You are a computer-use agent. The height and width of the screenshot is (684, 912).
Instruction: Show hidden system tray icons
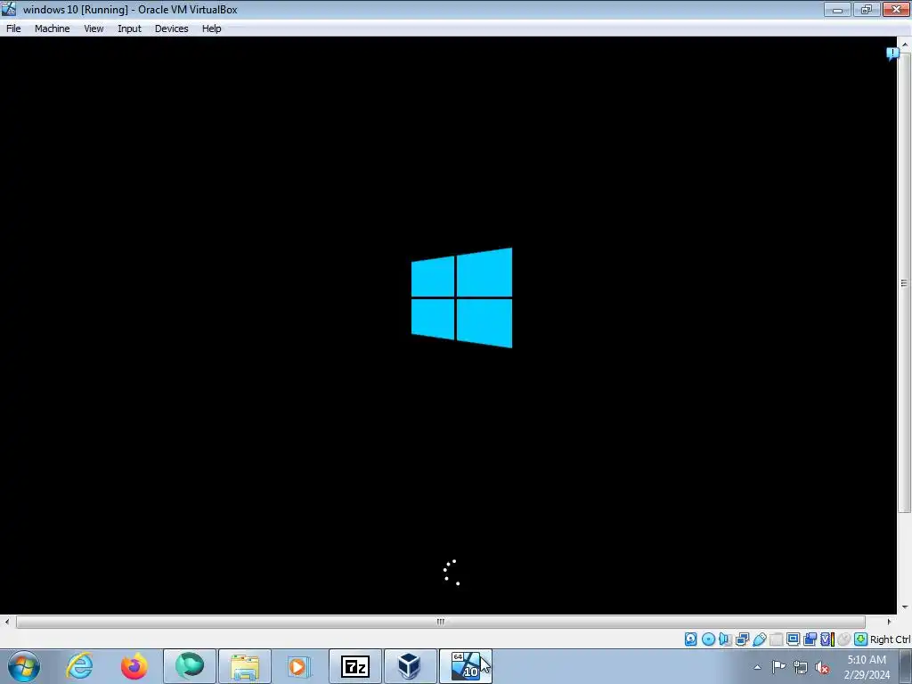[x=757, y=667]
